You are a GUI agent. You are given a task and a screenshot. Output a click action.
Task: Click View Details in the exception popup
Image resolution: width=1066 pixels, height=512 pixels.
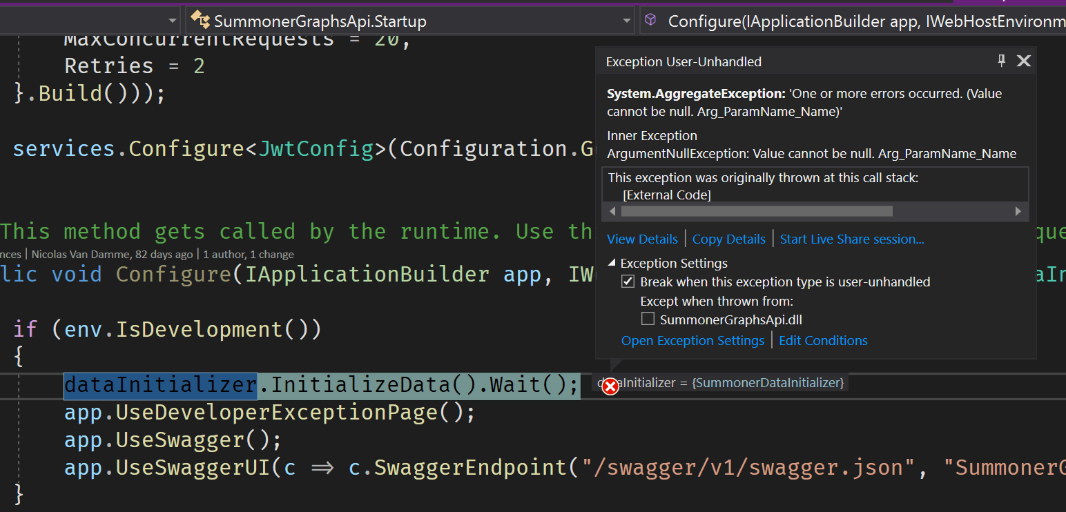642,239
